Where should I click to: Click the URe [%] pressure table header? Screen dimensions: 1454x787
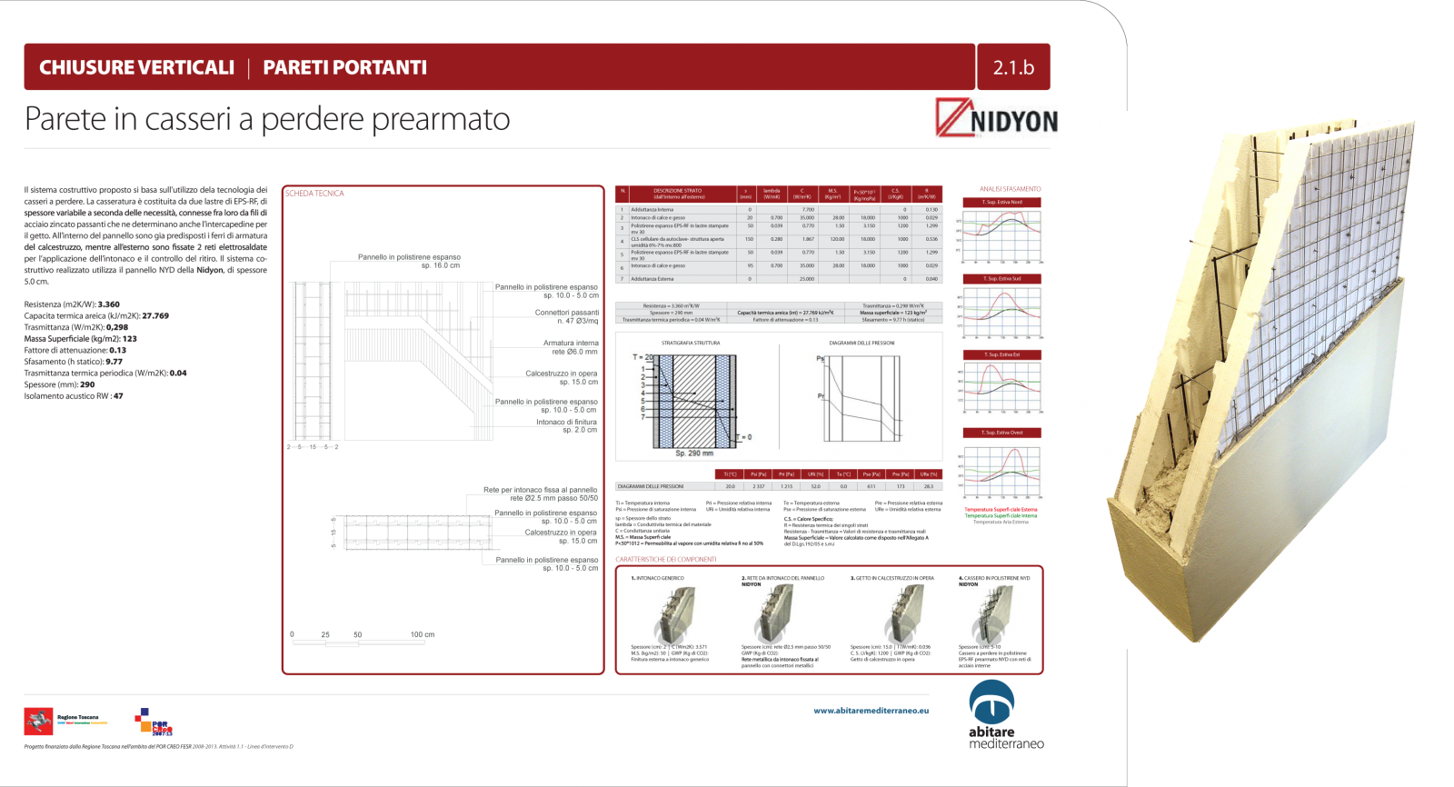click(928, 474)
